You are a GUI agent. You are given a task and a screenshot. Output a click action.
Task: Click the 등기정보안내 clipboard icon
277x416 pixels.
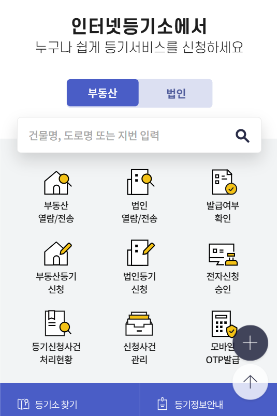(162, 404)
